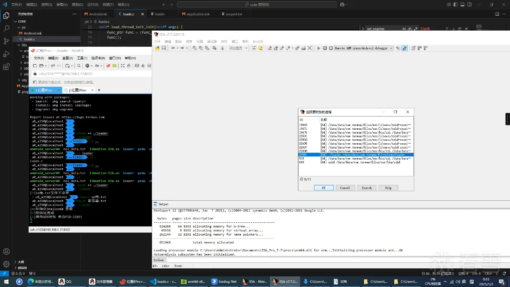
Task: Click Xshell fullscreen toggle icon
Action: [x=123, y=66]
